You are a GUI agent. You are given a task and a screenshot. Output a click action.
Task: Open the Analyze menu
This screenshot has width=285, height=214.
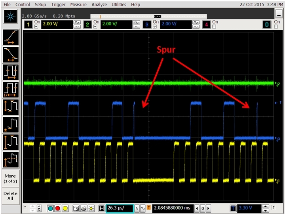pos(99,4)
